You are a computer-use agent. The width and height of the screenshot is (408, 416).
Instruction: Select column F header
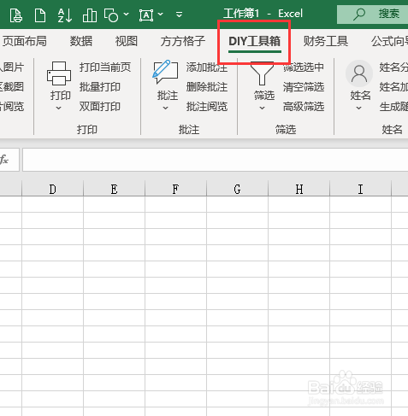175,189
